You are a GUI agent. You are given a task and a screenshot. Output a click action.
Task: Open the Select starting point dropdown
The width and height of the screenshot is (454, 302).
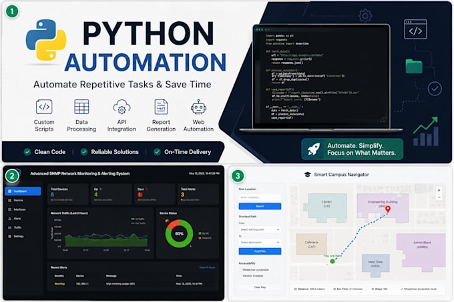260,229
